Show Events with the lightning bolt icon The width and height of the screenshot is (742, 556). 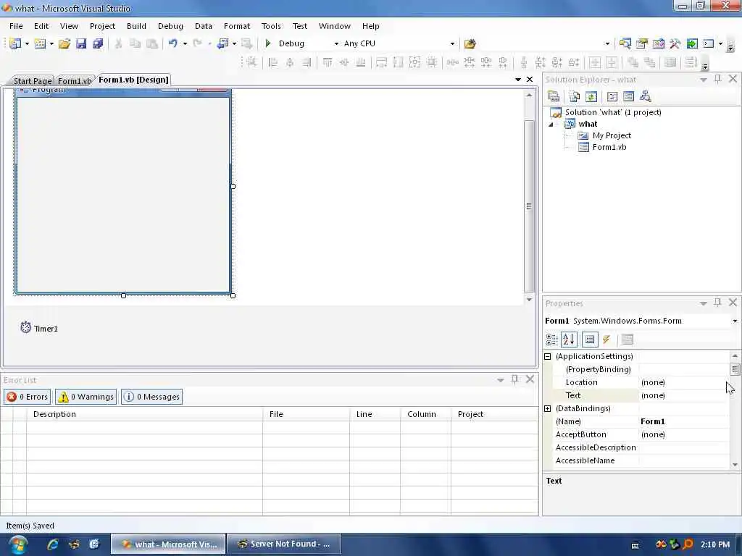tap(606, 339)
